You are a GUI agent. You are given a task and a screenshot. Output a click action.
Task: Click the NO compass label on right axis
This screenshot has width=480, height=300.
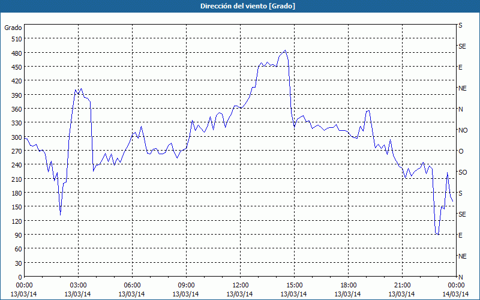pyautogui.click(x=463, y=130)
